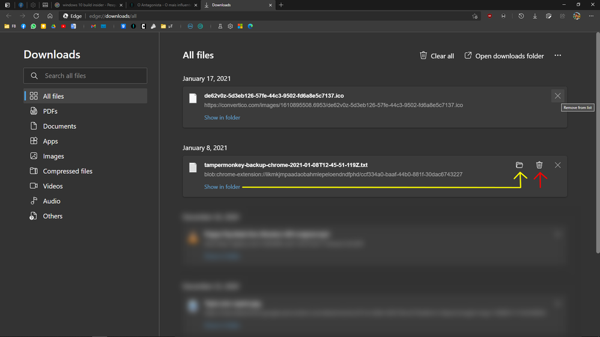Select the Downloads tab

238,5
